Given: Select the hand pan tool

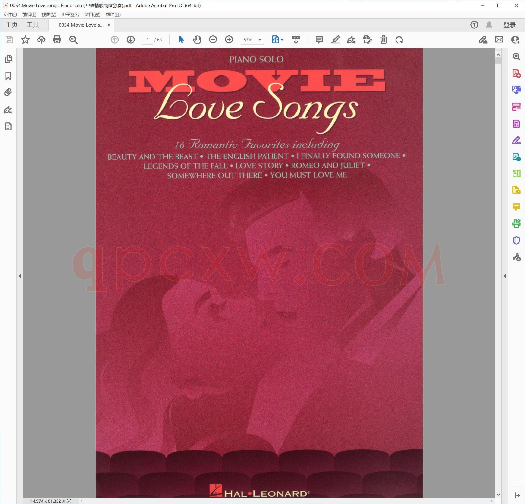Looking at the screenshot, I should tap(197, 40).
